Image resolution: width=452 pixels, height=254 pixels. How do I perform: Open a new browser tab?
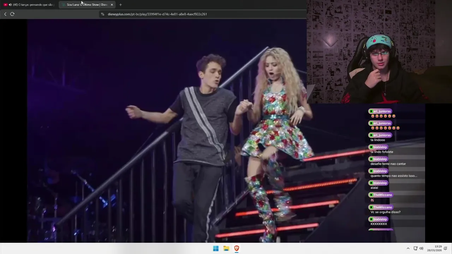tap(120, 5)
